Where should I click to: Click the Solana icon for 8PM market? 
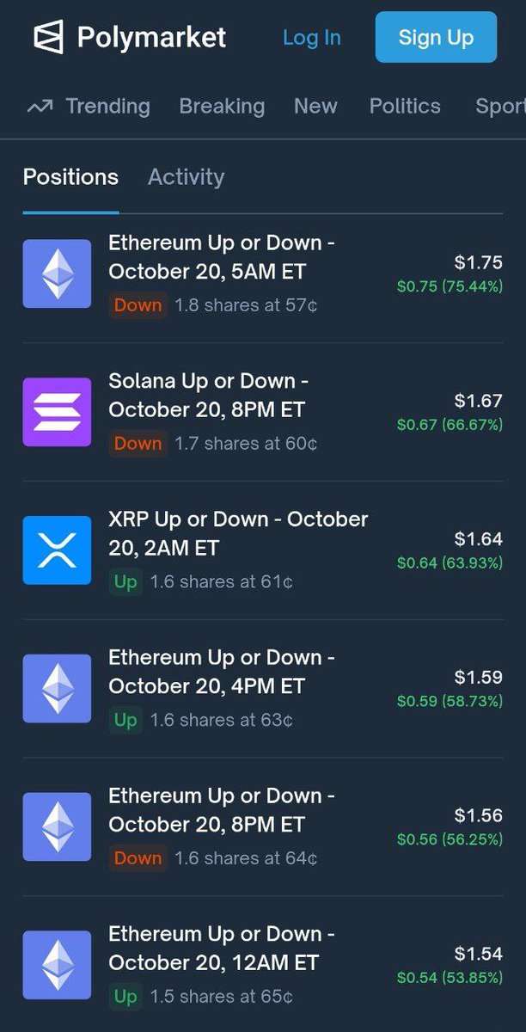click(x=57, y=412)
